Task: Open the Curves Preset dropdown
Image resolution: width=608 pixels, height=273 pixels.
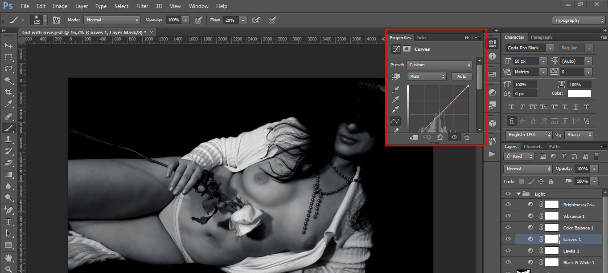Action: tap(439, 65)
